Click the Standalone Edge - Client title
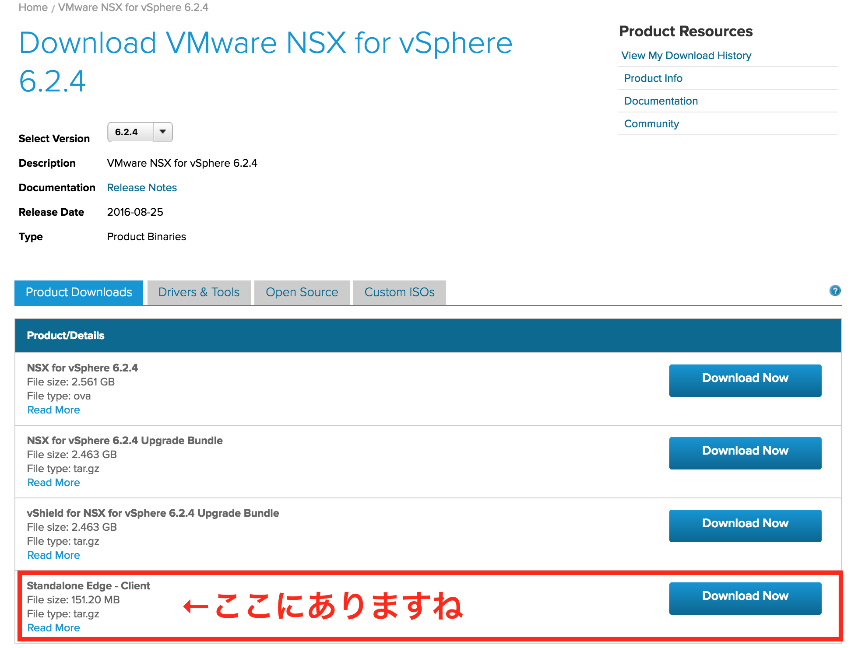Image resolution: width=858 pixels, height=648 pixels. coord(88,586)
